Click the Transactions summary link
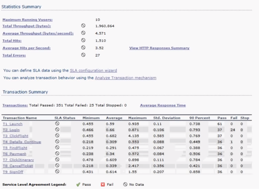The width and height of the screenshot is (259, 193). click(x=15, y=105)
